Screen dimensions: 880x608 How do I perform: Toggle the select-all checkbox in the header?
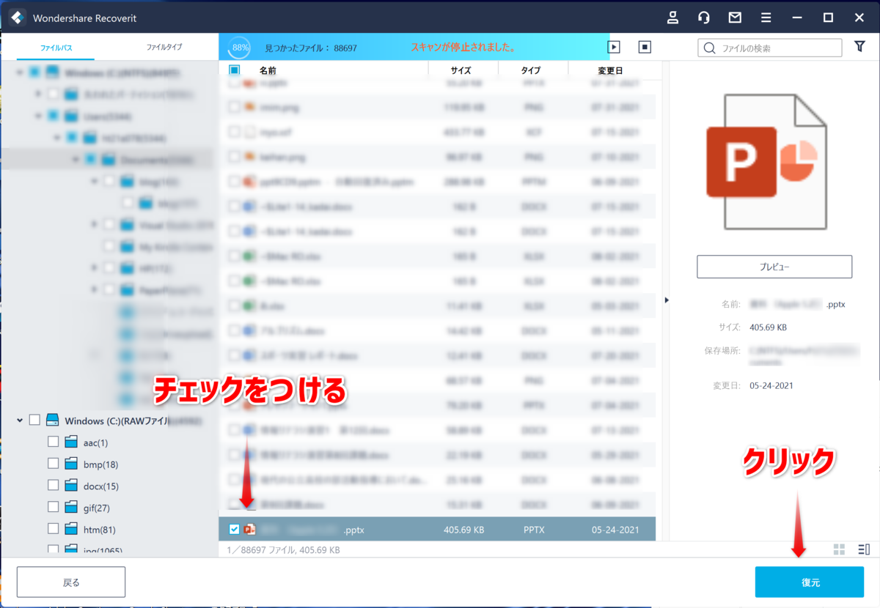[x=234, y=70]
